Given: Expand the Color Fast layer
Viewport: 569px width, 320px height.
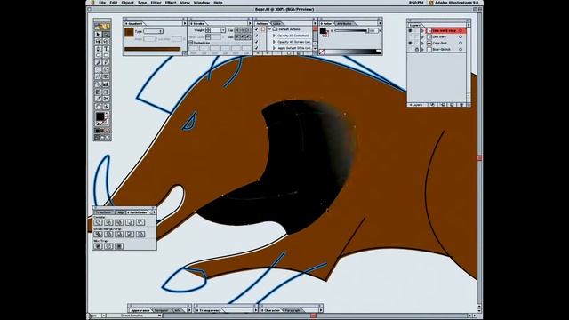Looking at the screenshot, I should pos(422,43).
